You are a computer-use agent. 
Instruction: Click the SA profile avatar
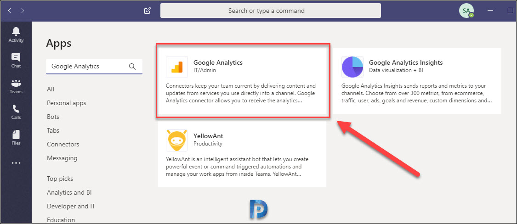466,11
